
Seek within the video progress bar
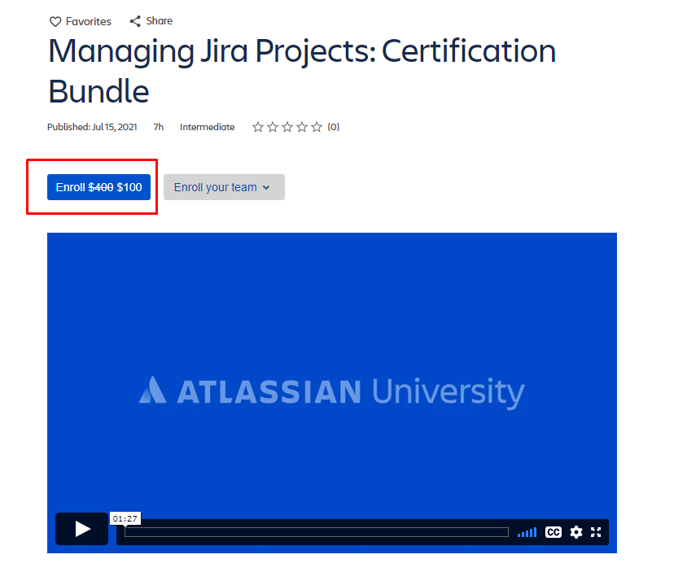coord(317,532)
